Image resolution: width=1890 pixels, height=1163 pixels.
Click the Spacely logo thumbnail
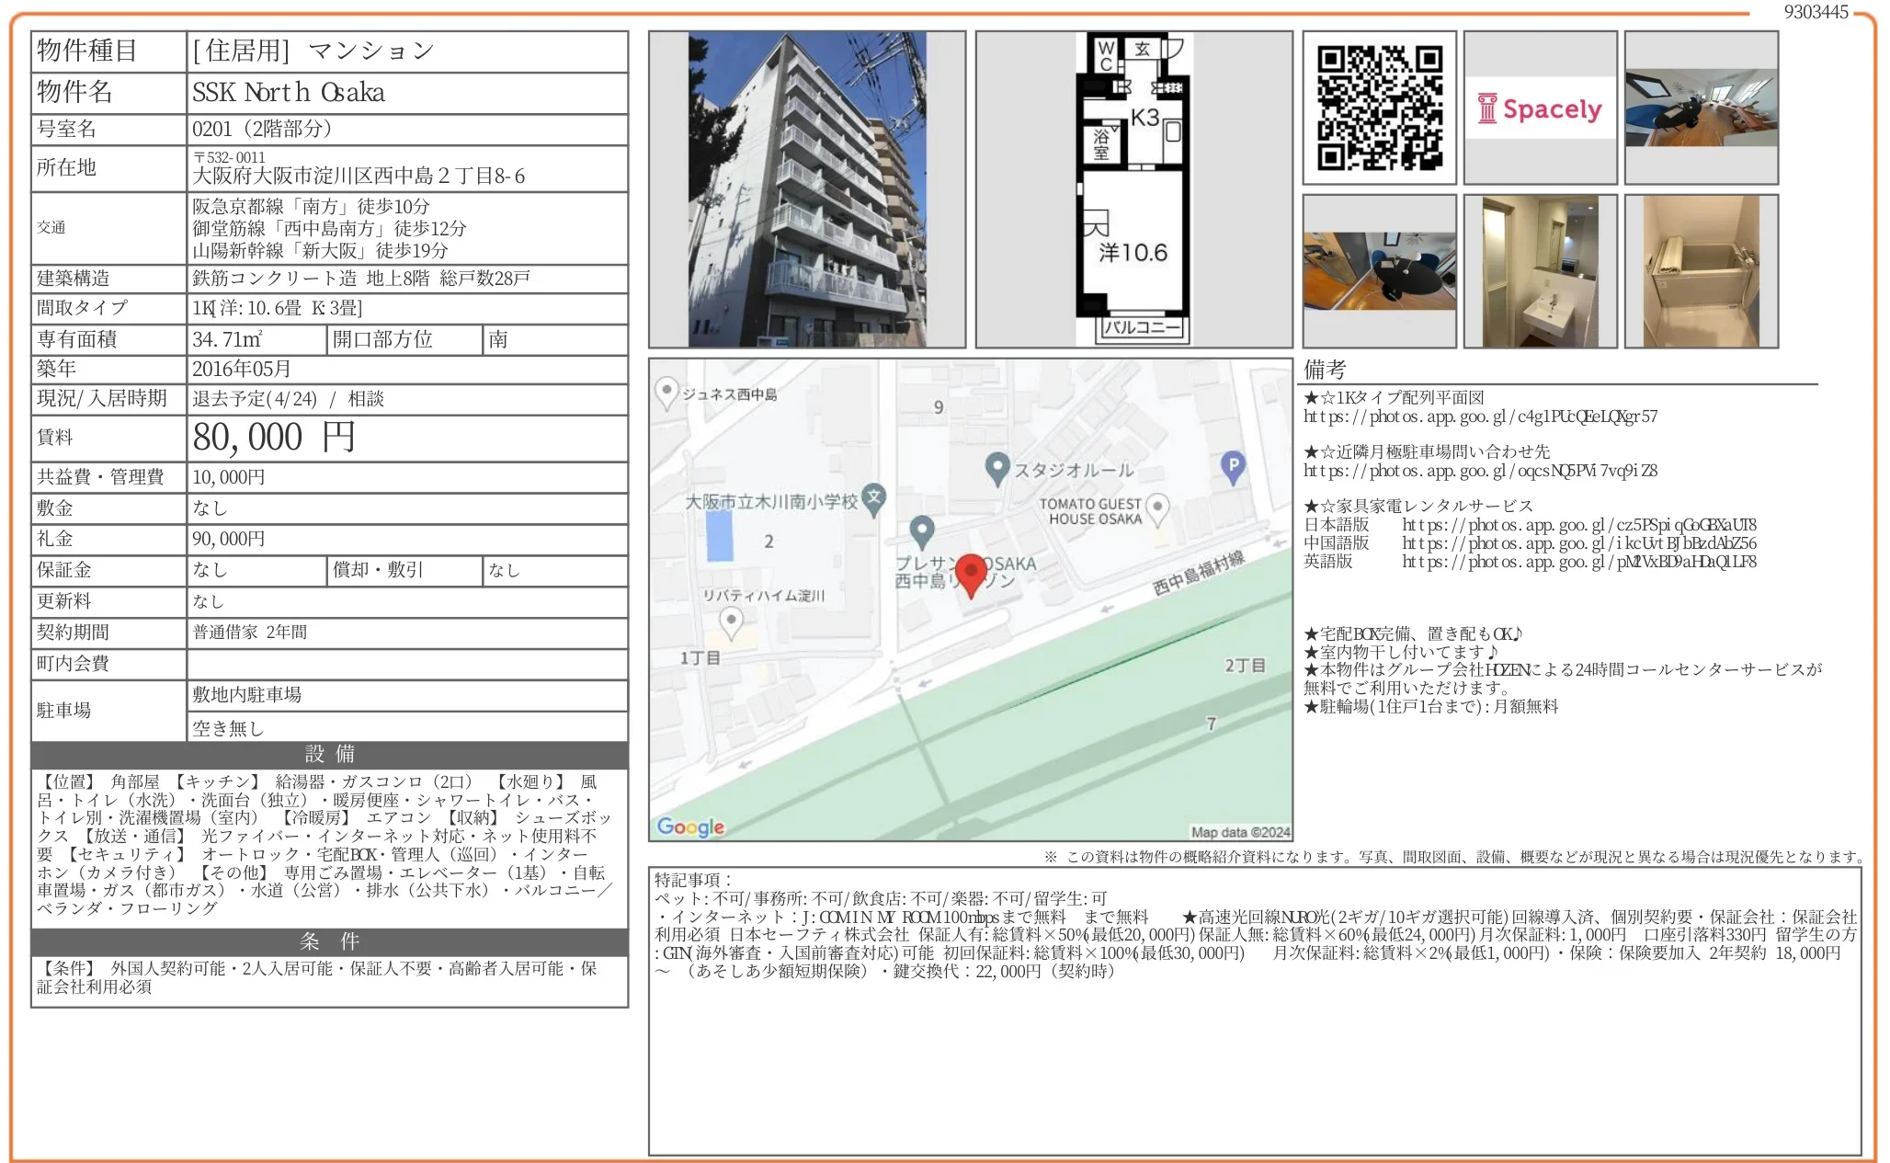pos(1540,108)
